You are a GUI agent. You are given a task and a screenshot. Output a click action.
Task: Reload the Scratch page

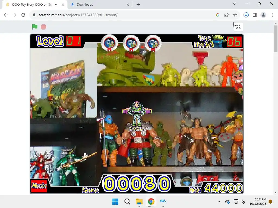tap(23, 15)
